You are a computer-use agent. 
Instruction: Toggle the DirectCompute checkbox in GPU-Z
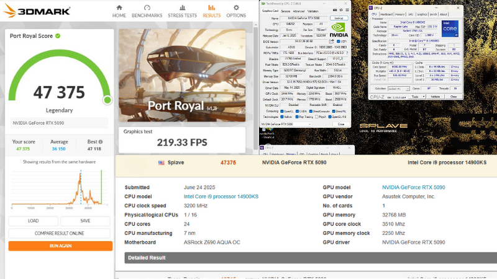tap(311, 112)
